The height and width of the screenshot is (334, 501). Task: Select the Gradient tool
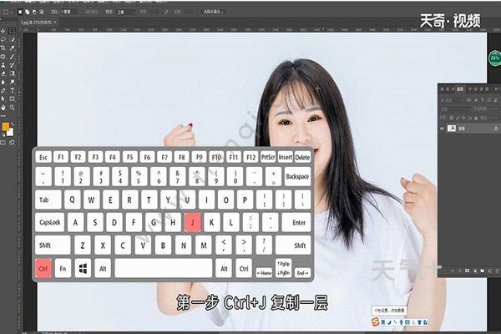click(13, 73)
